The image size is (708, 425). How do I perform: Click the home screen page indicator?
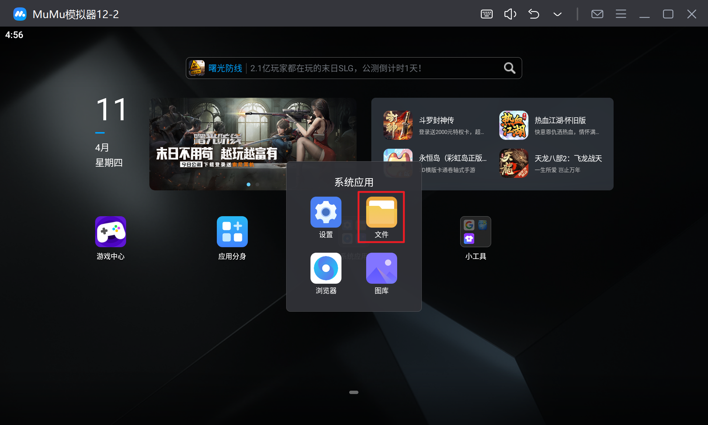click(354, 392)
